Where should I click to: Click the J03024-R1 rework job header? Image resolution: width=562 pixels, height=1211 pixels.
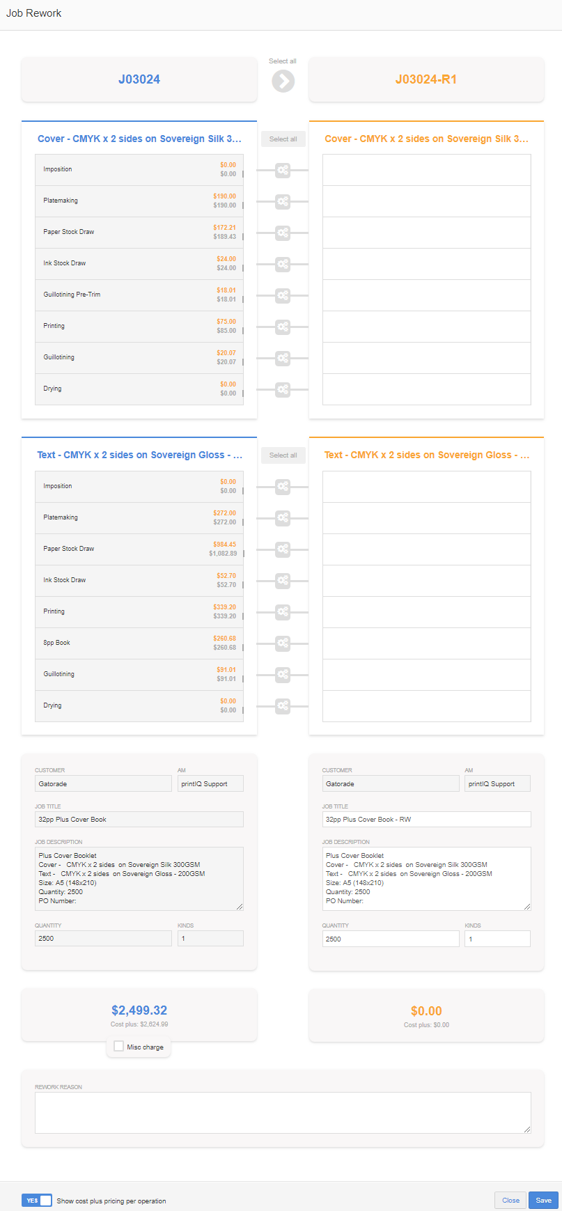tap(426, 79)
